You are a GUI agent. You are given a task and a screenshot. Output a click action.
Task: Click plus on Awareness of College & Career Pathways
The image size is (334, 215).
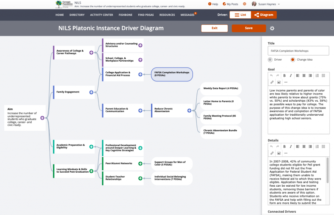coord(91,52)
